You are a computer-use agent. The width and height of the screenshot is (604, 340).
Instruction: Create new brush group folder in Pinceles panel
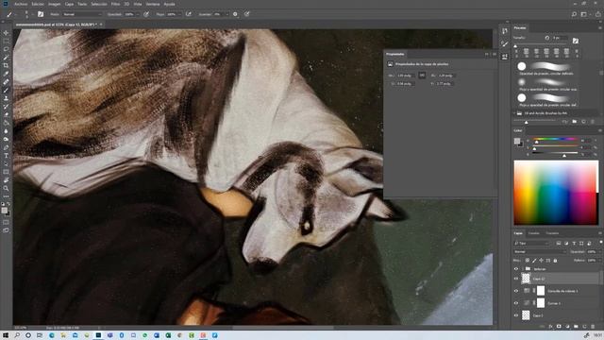[575, 122]
